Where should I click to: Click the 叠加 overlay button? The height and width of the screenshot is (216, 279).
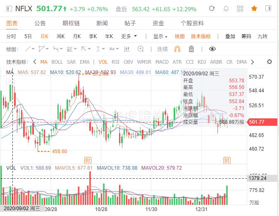(x=230, y=36)
